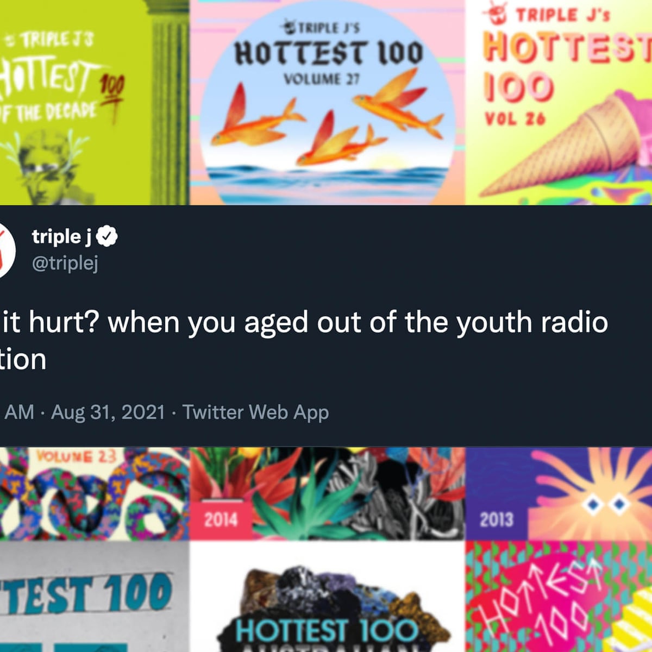Open the Hottest 100 of the Decade cover

[x=94, y=102]
